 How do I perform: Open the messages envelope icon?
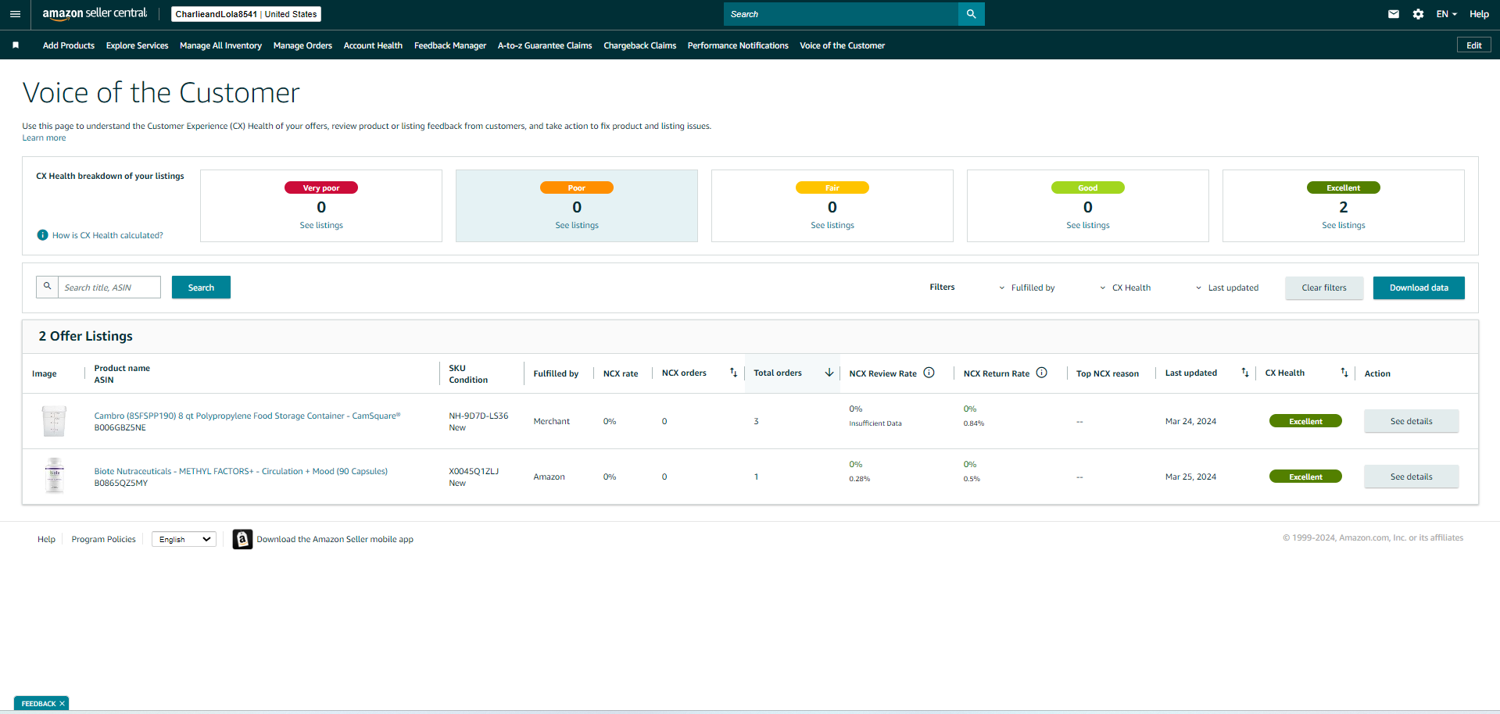1393,14
